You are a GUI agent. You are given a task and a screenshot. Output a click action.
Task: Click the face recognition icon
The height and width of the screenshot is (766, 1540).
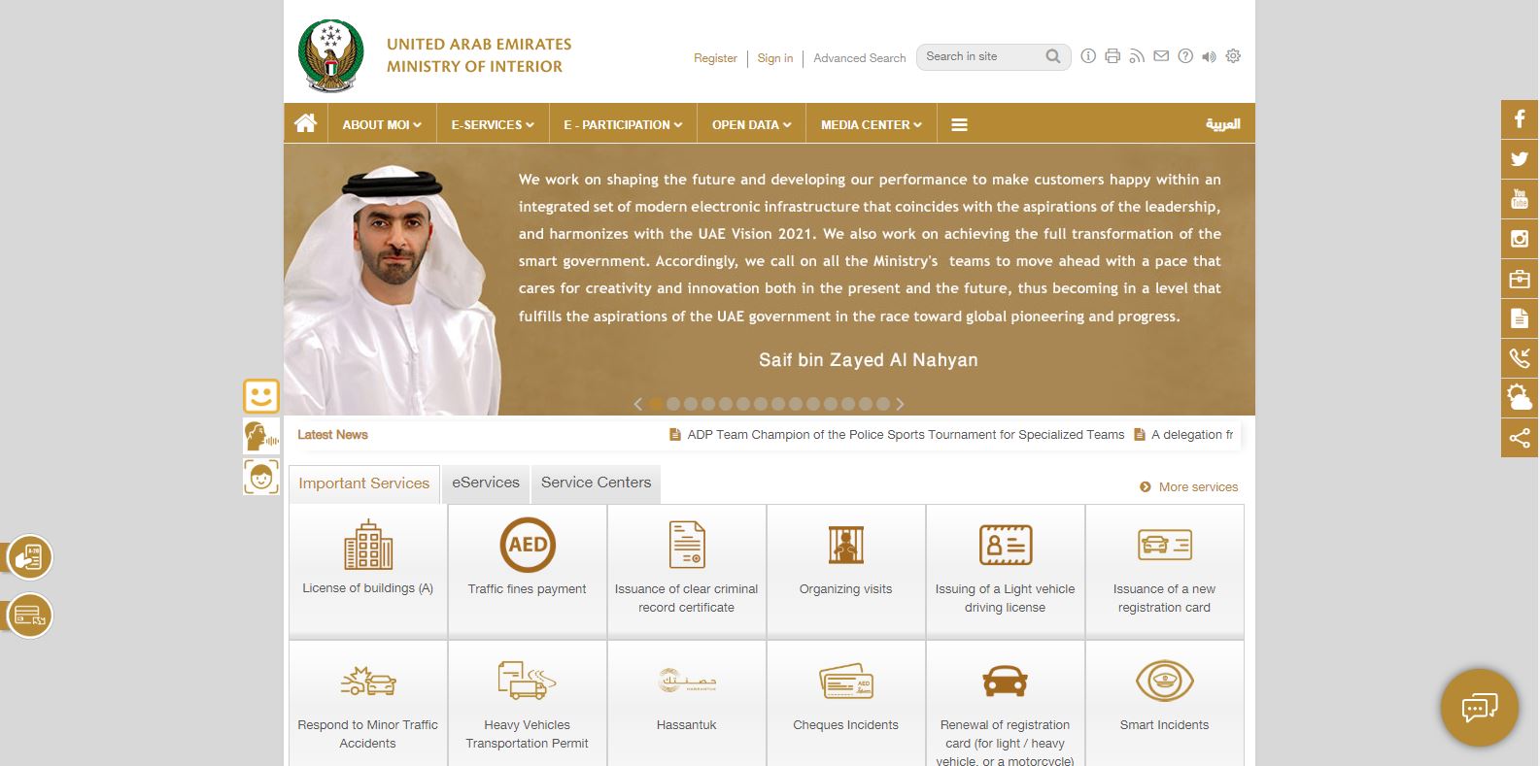pos(260,477)
